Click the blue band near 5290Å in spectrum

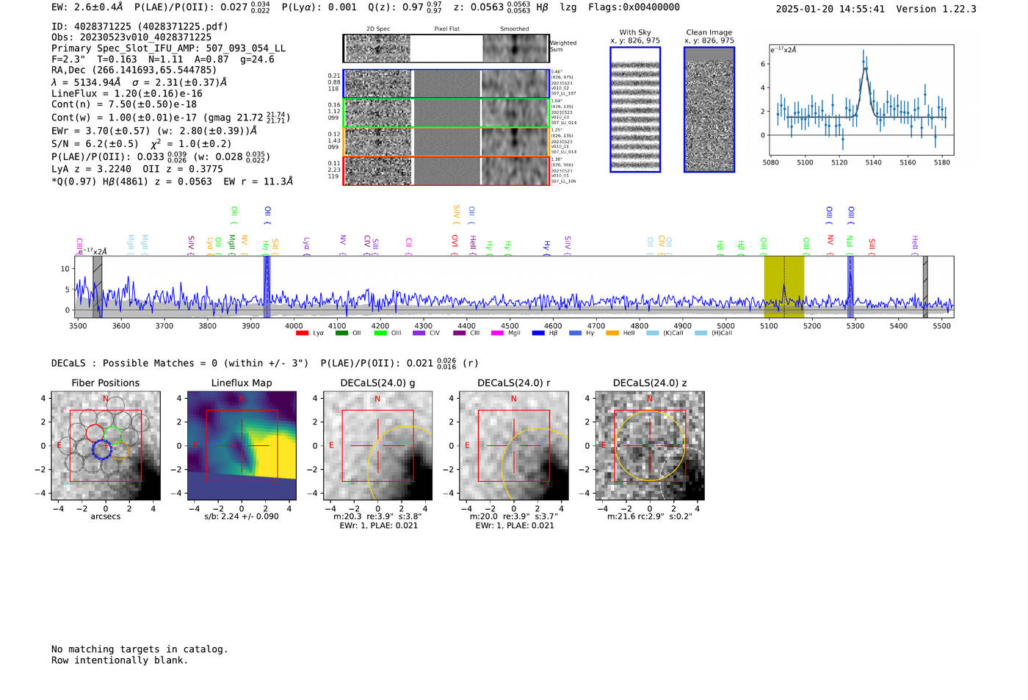pyautogui.click(x=850, y=287)
